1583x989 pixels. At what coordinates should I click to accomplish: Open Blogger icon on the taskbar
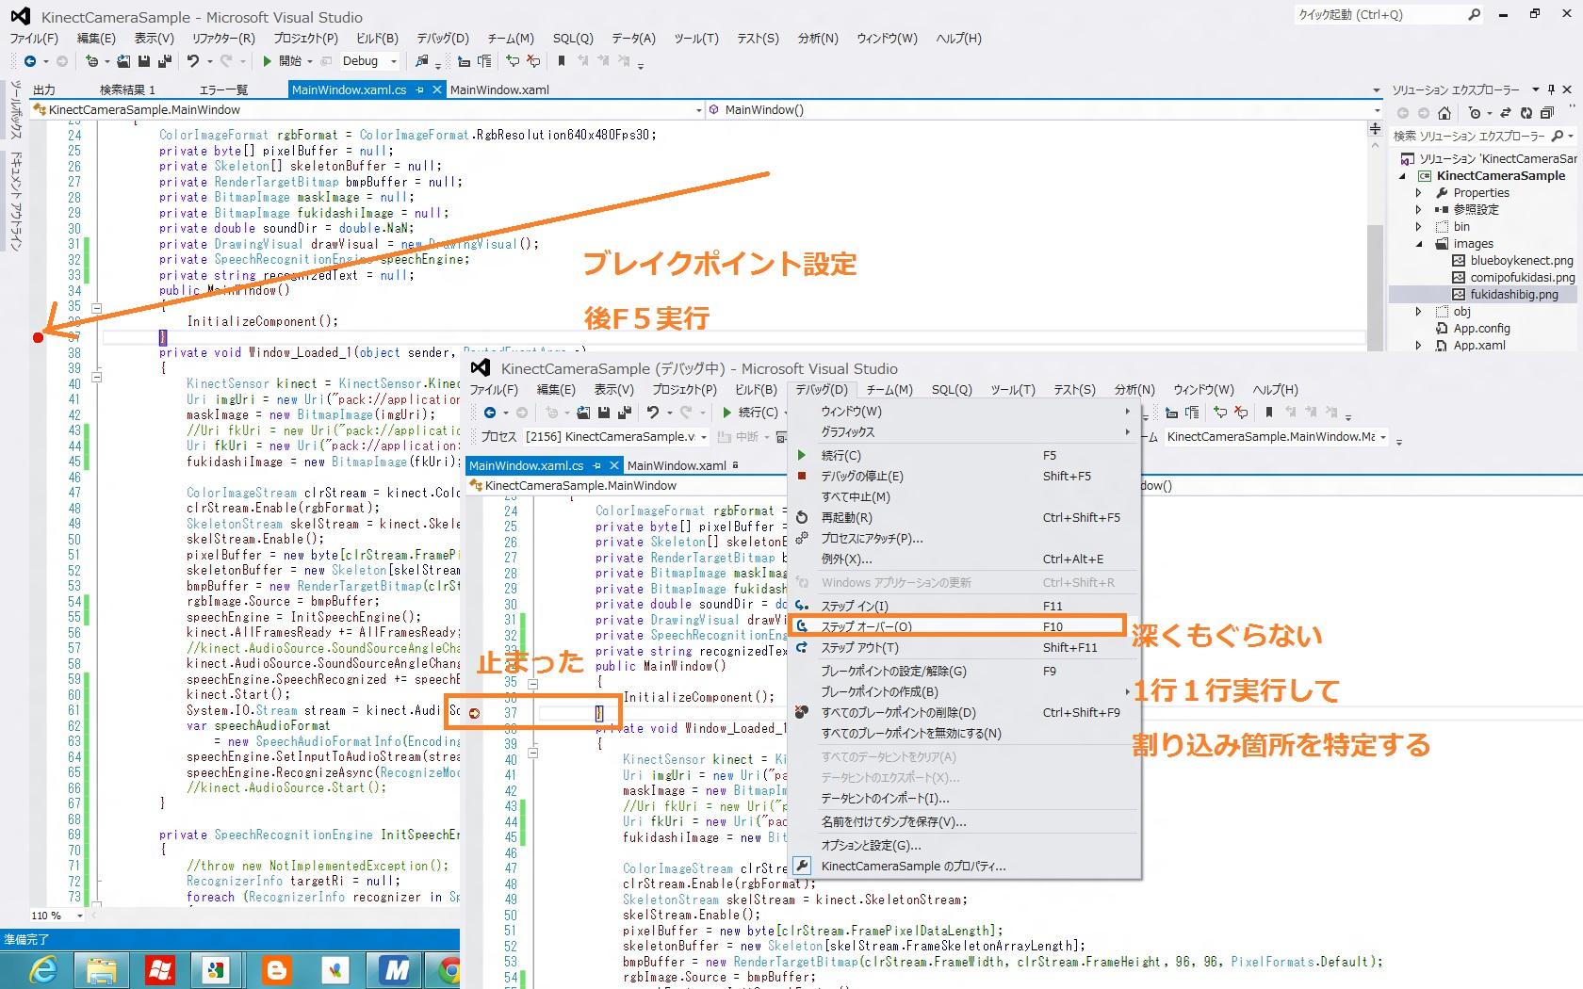click(x=276, y=970)
